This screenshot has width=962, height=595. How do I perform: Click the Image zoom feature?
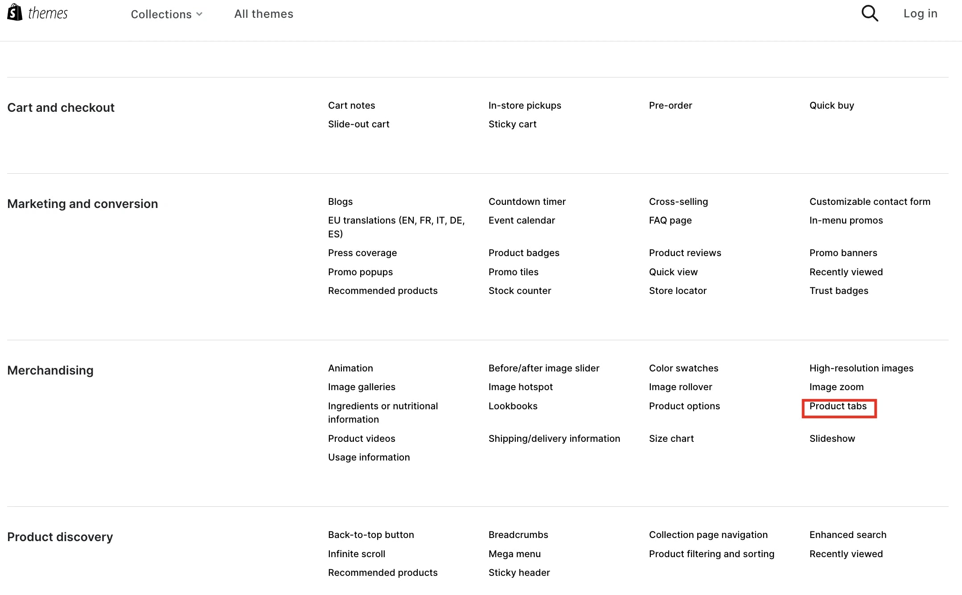837,387
